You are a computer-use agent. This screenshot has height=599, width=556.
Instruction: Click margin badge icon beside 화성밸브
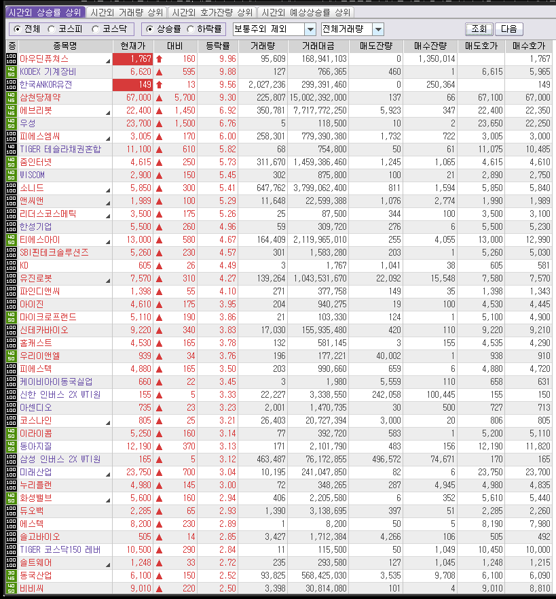(x=11, y=498)
